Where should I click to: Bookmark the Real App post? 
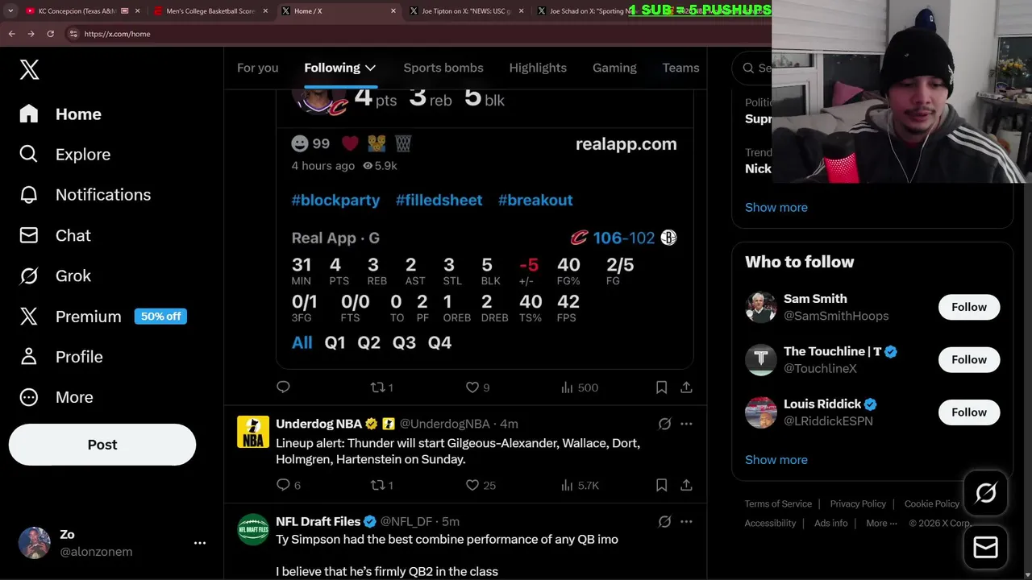point(661,387)
